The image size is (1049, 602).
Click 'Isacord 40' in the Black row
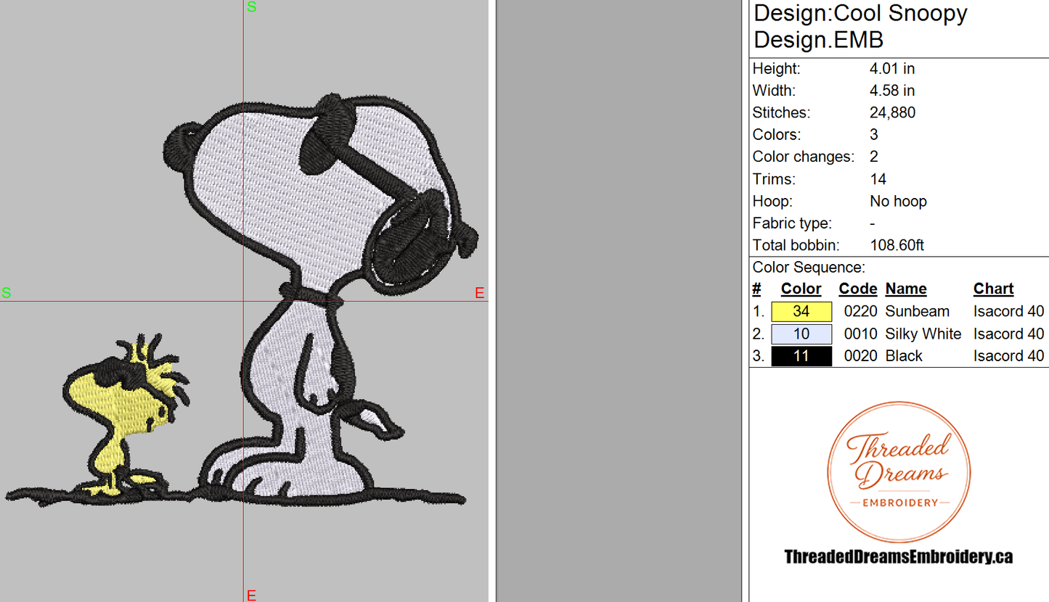point(1009,356)
